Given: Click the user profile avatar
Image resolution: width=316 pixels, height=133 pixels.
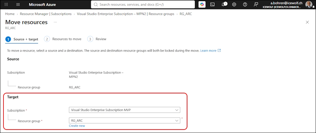Looking at the screenshot, I should pyautogui.click(x=308, y=4).
